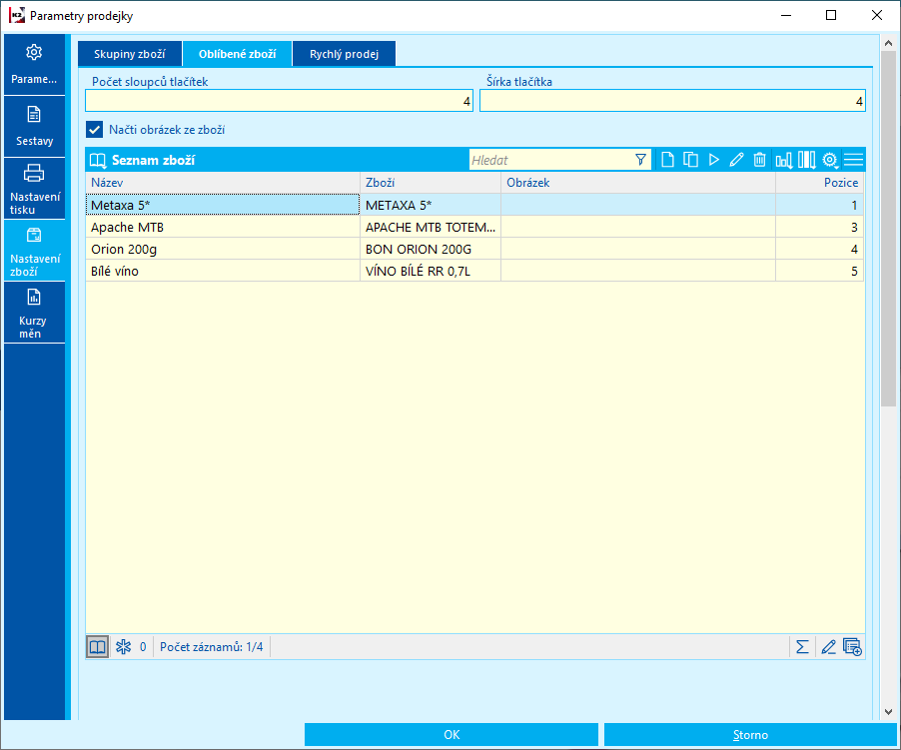This screenshot has width=901, height=750.
Task: Click the sum (sigma) icon in status bar
Action: [x=801, y=647]
